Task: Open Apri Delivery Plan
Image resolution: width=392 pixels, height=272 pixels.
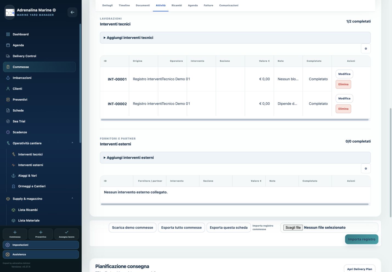Action: point(360,269)
